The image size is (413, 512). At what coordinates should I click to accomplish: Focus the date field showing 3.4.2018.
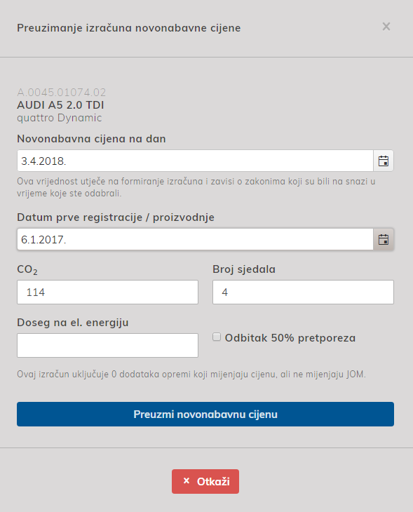195,161
